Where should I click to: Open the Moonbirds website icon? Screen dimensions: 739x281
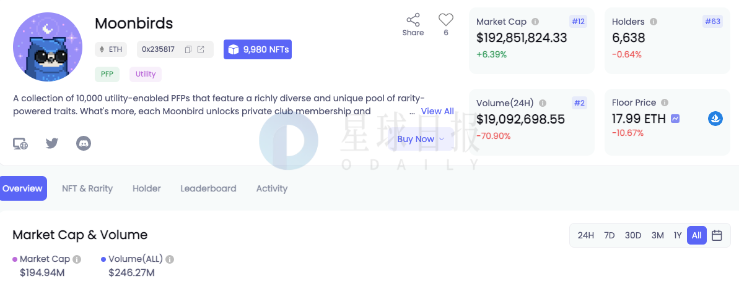click(x=20, y=143)
